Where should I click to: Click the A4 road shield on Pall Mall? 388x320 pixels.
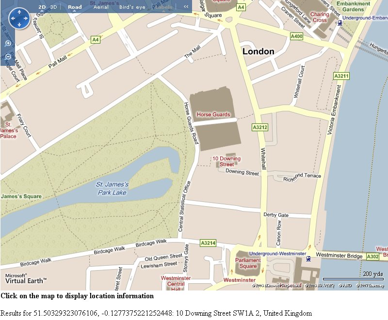[x=96, y=40]
